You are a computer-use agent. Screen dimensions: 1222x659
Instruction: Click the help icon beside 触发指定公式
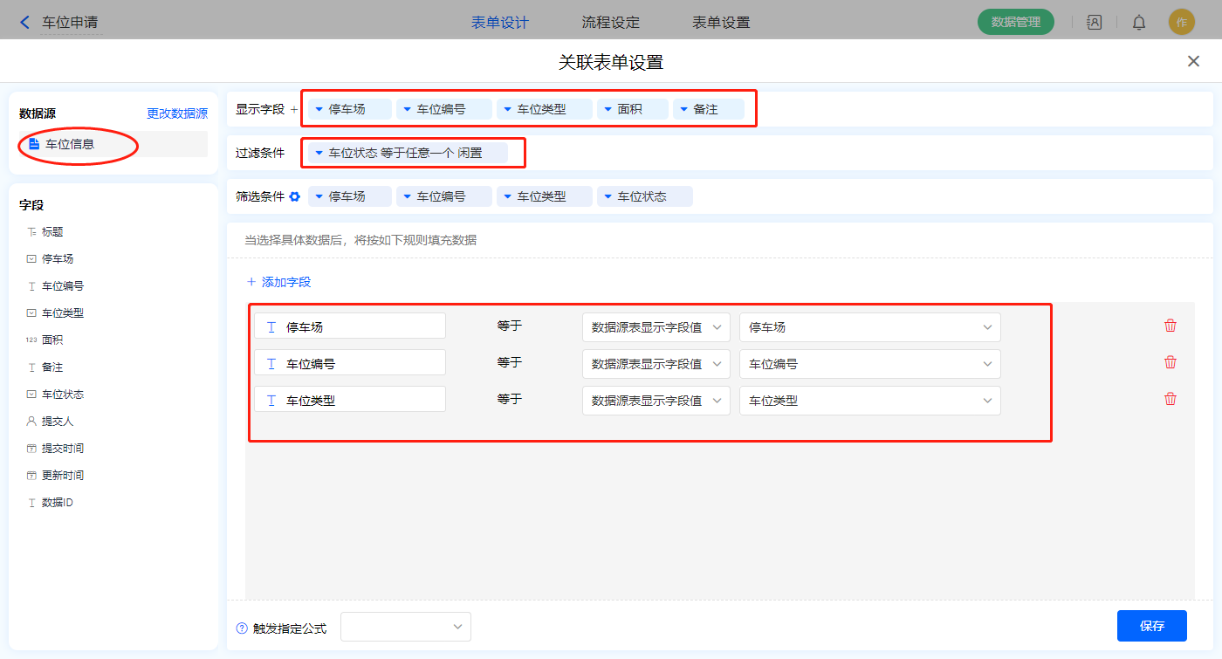pos(242,628)
